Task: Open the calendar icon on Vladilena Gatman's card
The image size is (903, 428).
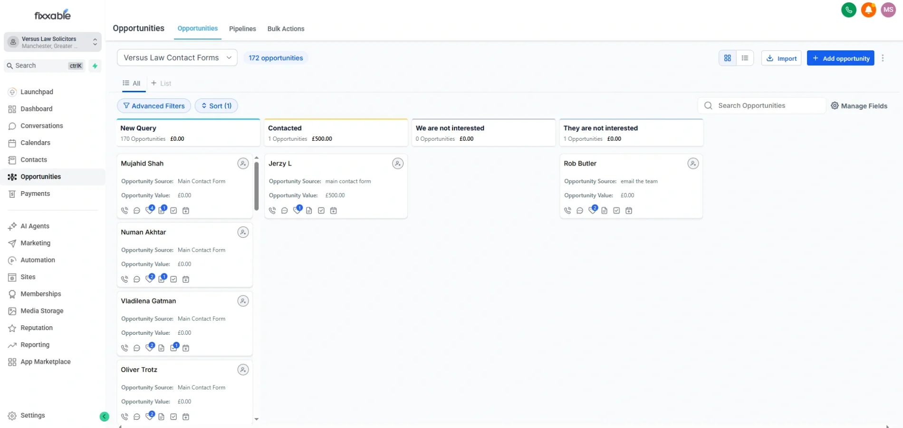Action: click(x=186, y=348)
